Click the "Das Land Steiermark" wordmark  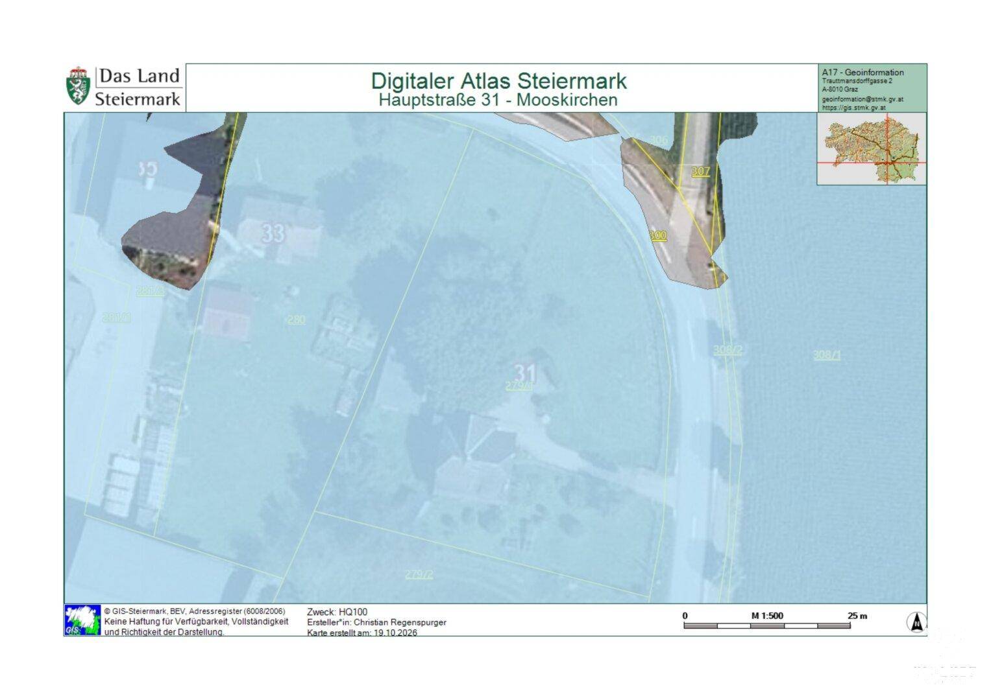[138, 87]
